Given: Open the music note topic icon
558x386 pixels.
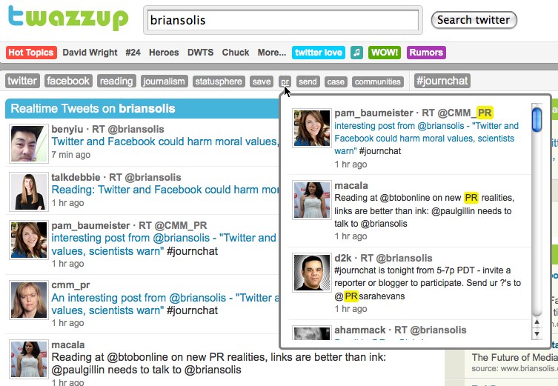Looking at the screenshot, I should [356, 53].
